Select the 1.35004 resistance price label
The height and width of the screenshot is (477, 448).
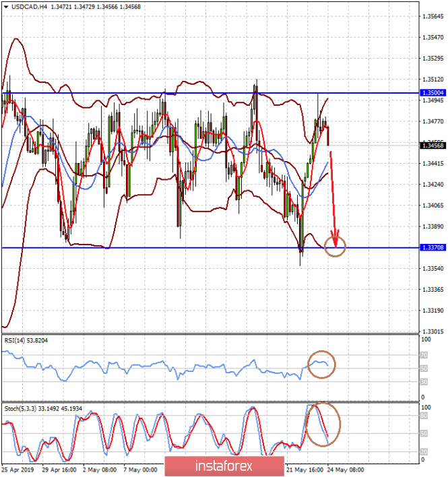click(x=433, y=93)
